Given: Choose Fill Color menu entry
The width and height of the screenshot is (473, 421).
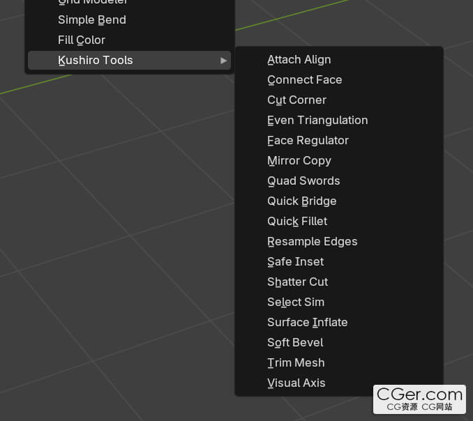Looking at the screenshot, I should (x=129, y=40).
